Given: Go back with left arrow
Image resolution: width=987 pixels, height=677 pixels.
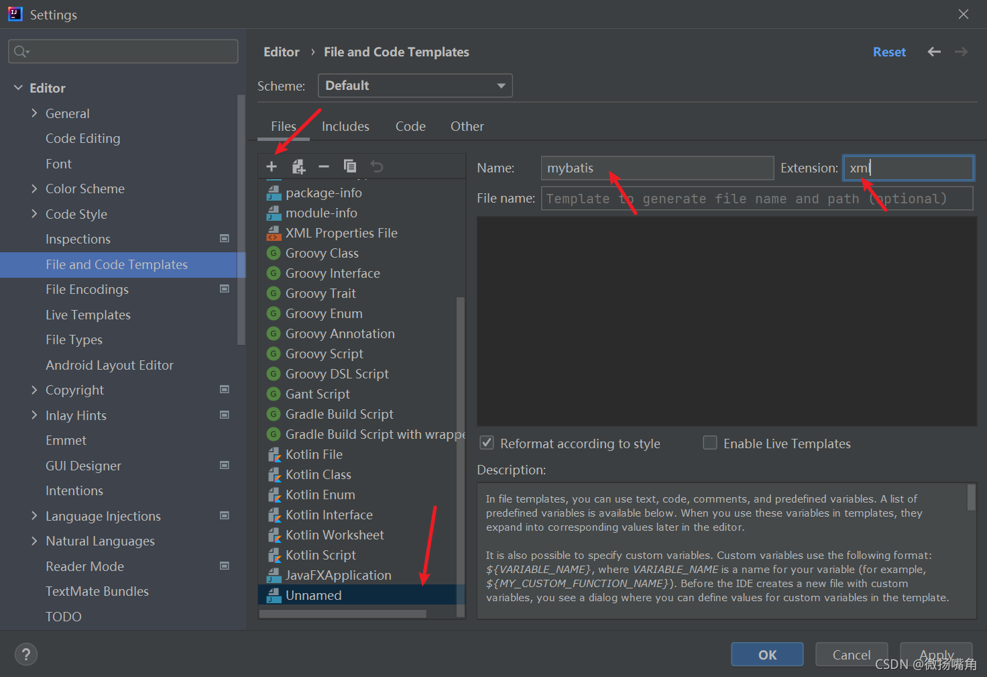Looking at the screenshot, I should tap(934, 52).
